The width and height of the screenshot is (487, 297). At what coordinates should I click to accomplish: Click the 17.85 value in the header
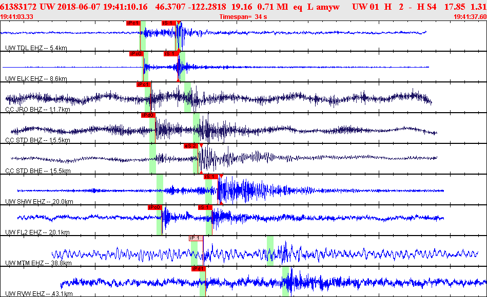tap(455, 7)
